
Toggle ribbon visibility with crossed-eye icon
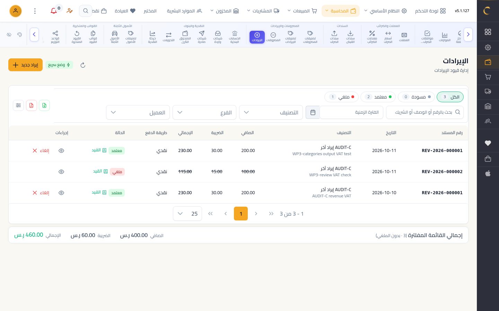tap(9, 35)
